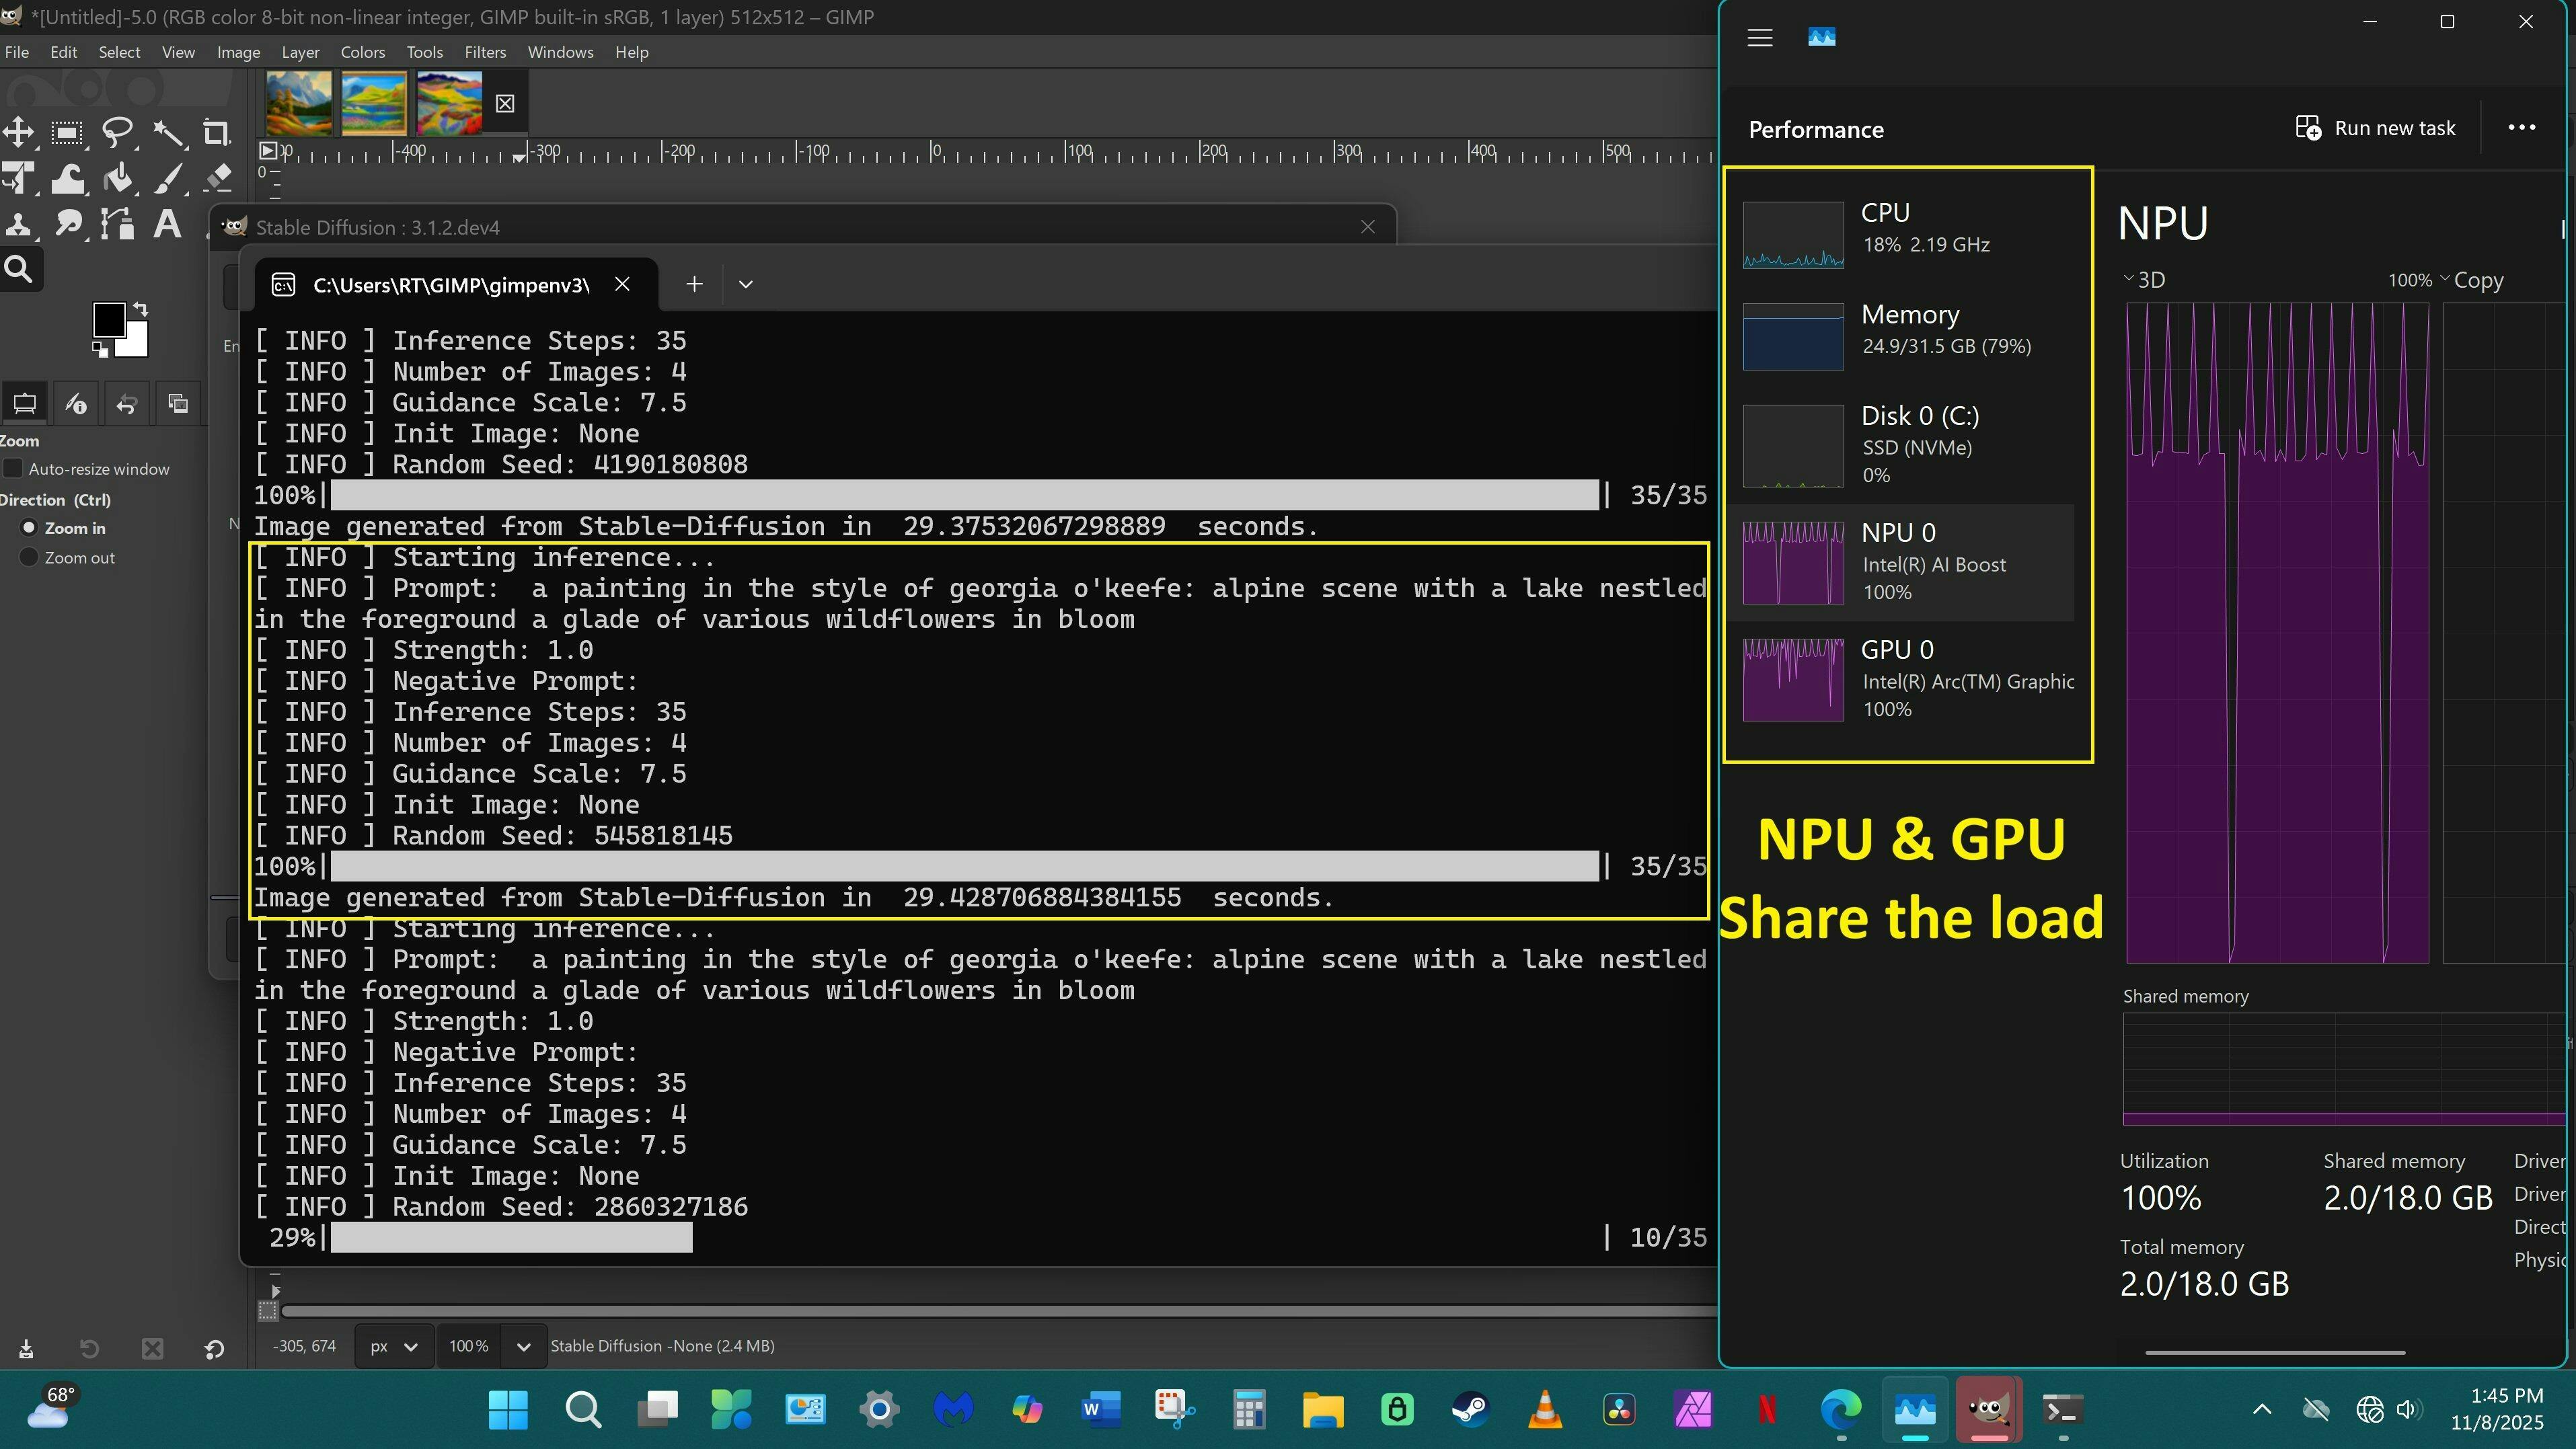Open the Filters menu
Image resolution: width=2576 pixels, height=1449 pixels.
click(485, 52)
